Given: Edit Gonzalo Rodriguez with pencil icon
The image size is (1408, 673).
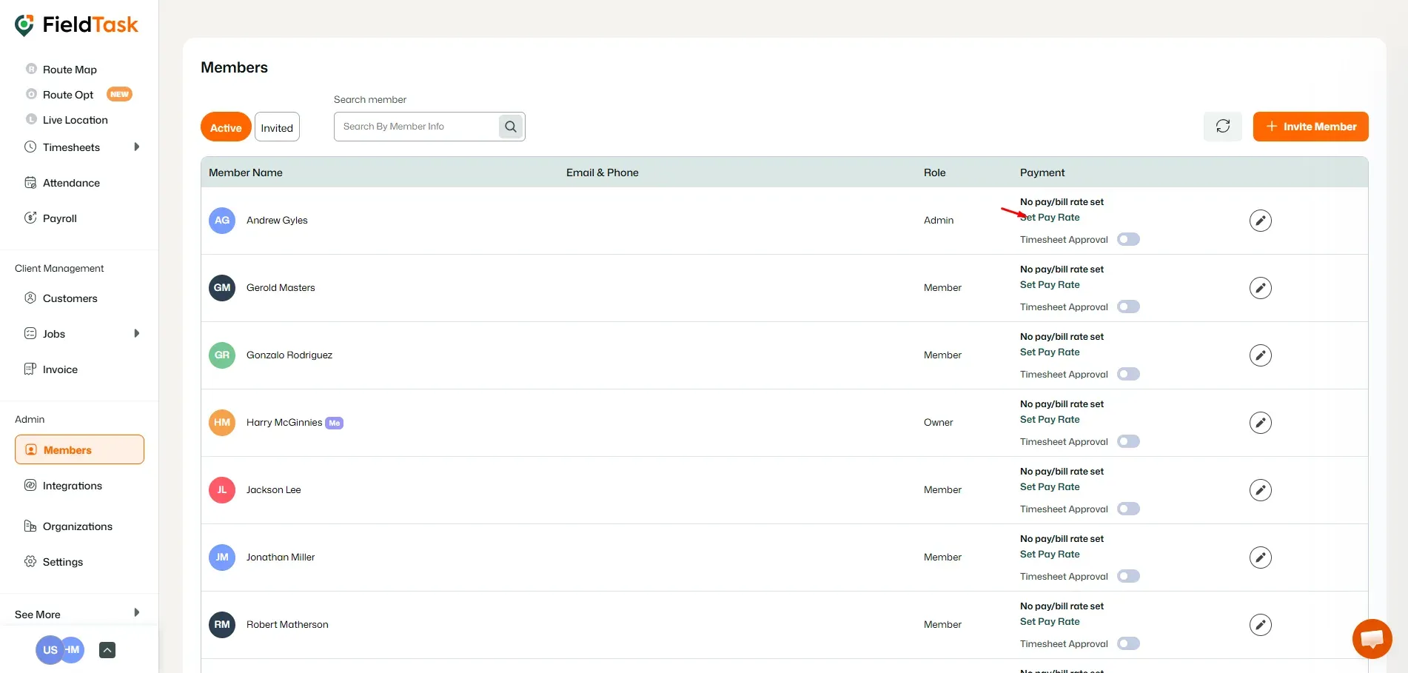Looking at the screenshot, I should (1260, 355).
